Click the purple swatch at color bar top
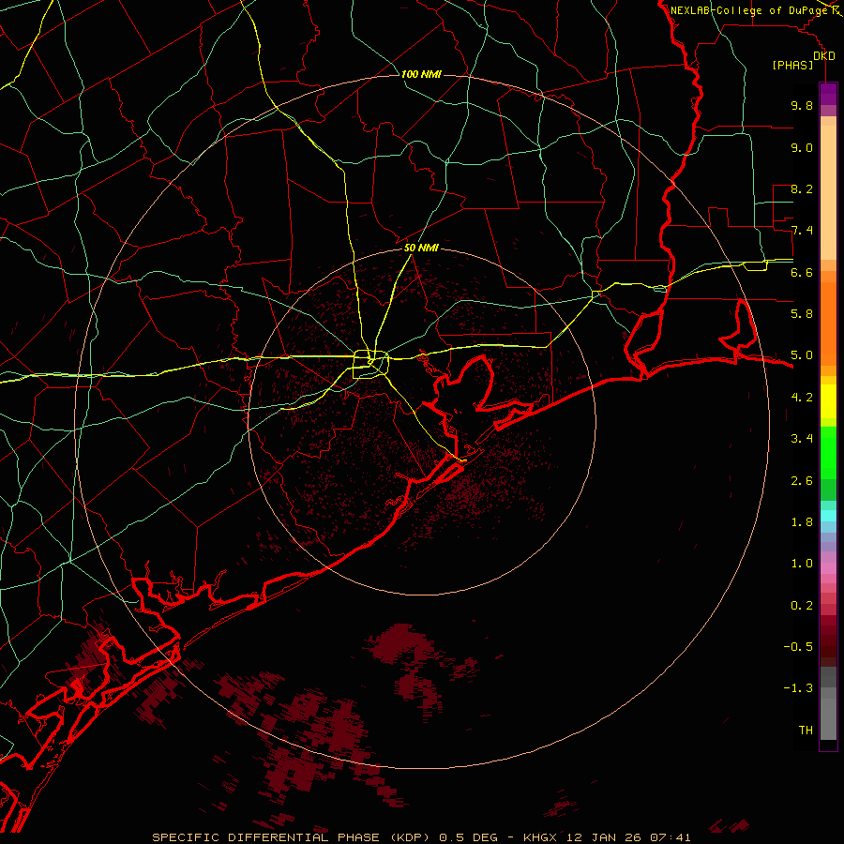Viewport: 844px width, 844px height. pyautogui.click(x=828, y=94)
